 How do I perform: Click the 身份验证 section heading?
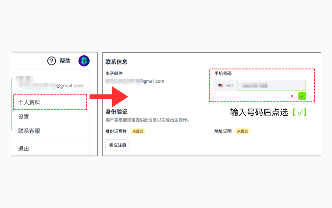click(117, 112)
